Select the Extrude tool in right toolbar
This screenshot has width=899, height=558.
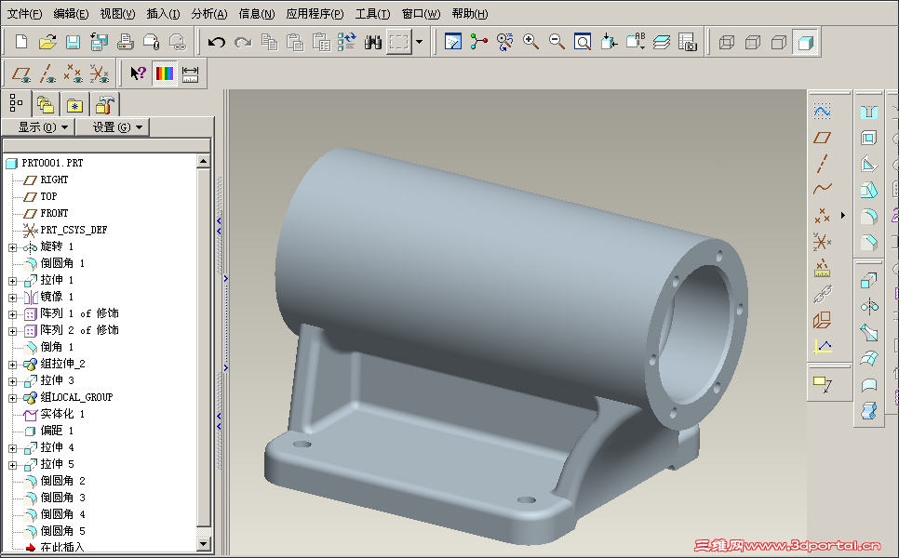(x=868, y=281)
